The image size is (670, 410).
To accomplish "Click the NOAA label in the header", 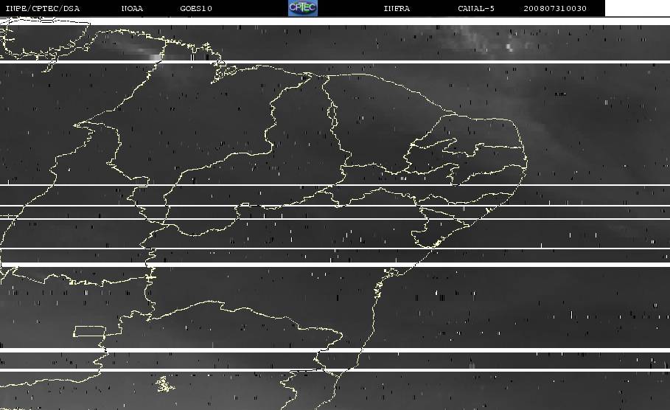I will click(132, 9).
